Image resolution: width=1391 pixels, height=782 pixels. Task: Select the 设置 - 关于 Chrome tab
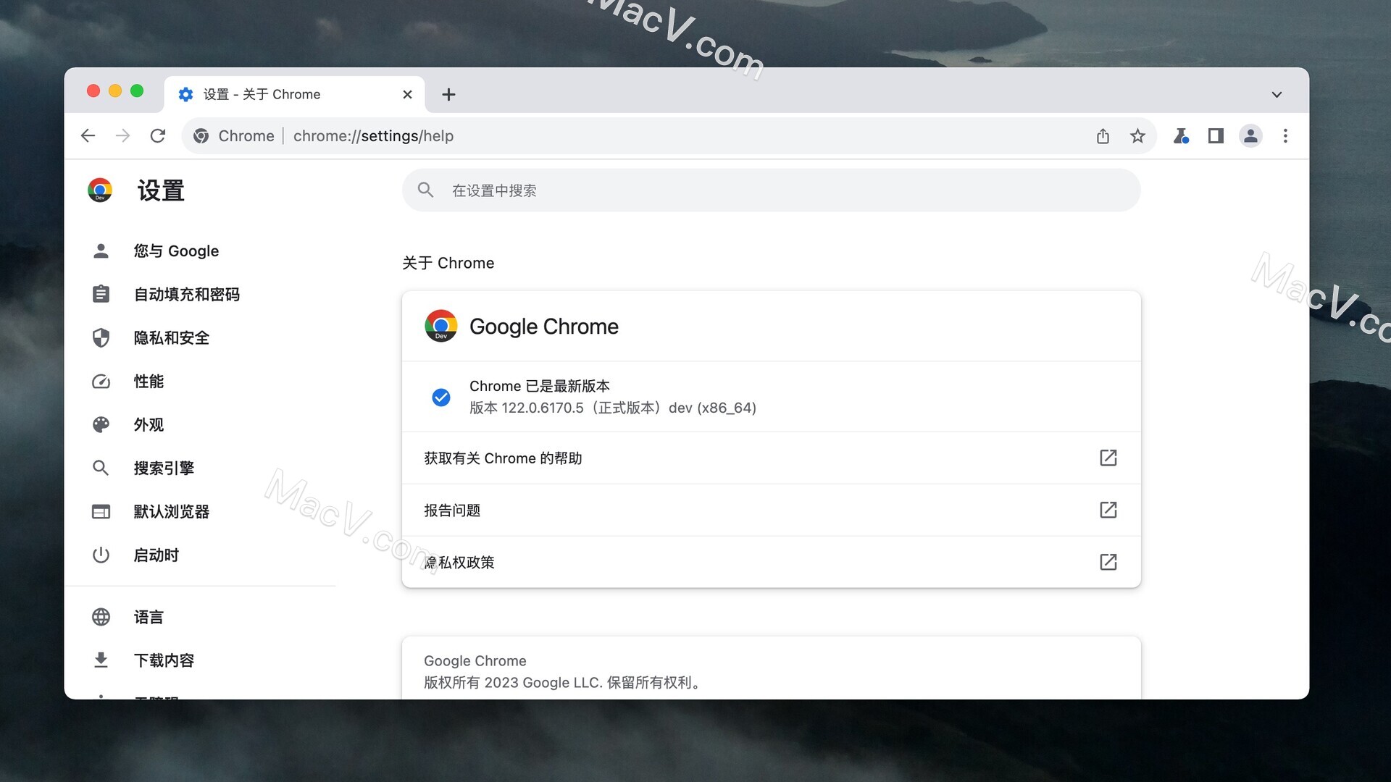pyautogui.click(x=294, y=95)
